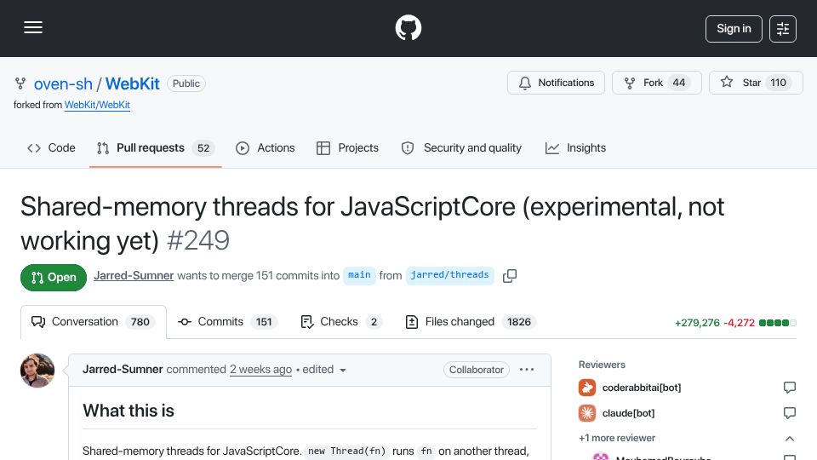Open appearance settings sliders icon button

783,29
